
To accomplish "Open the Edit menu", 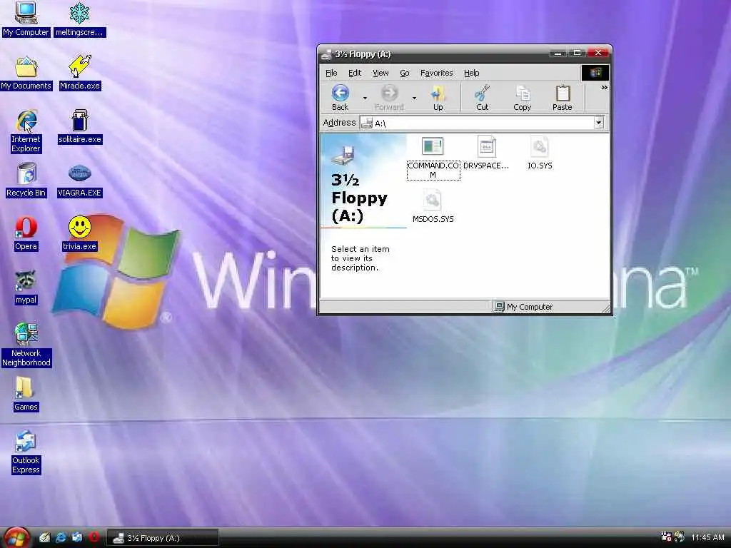I will 355,73.
